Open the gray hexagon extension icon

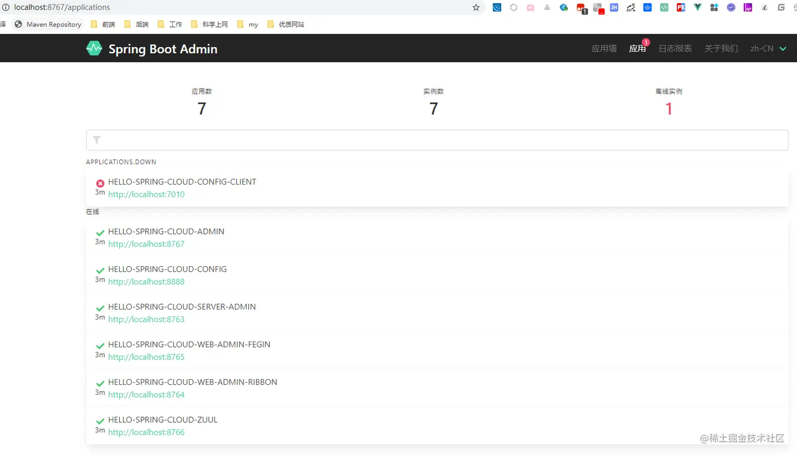[513, 7]
